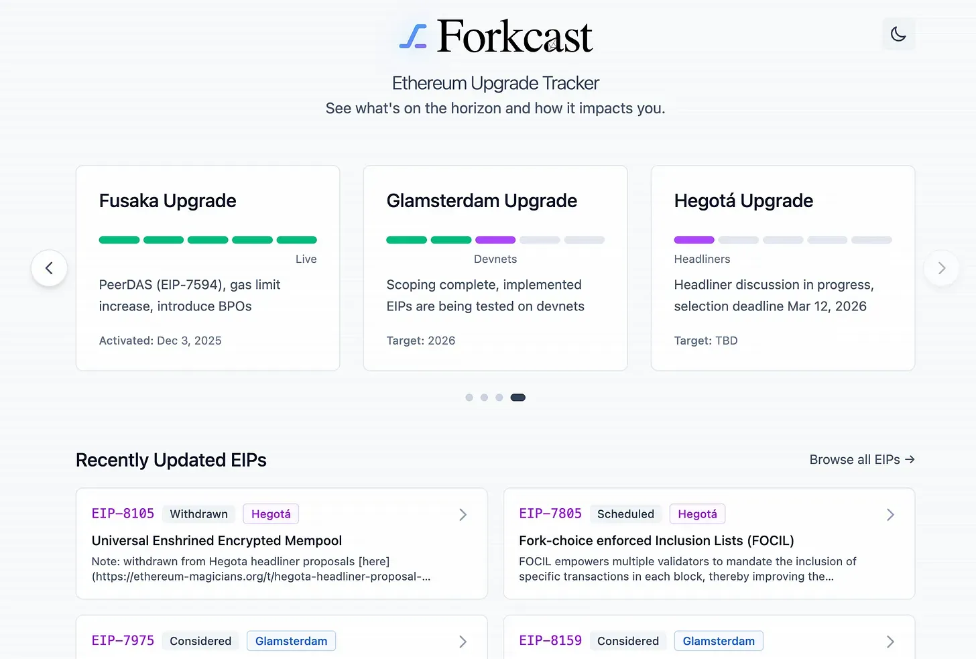The height and width of the screenshot is (659, 976).
Task: Click the active fourth carousel indicator
Action: [x=517, y=398]
